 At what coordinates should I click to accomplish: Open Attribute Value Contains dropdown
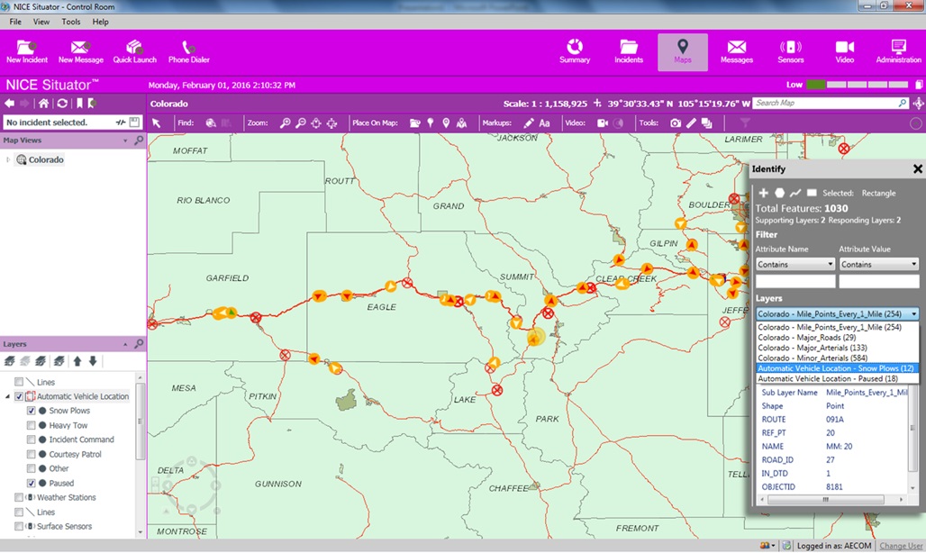pos(879,264)
